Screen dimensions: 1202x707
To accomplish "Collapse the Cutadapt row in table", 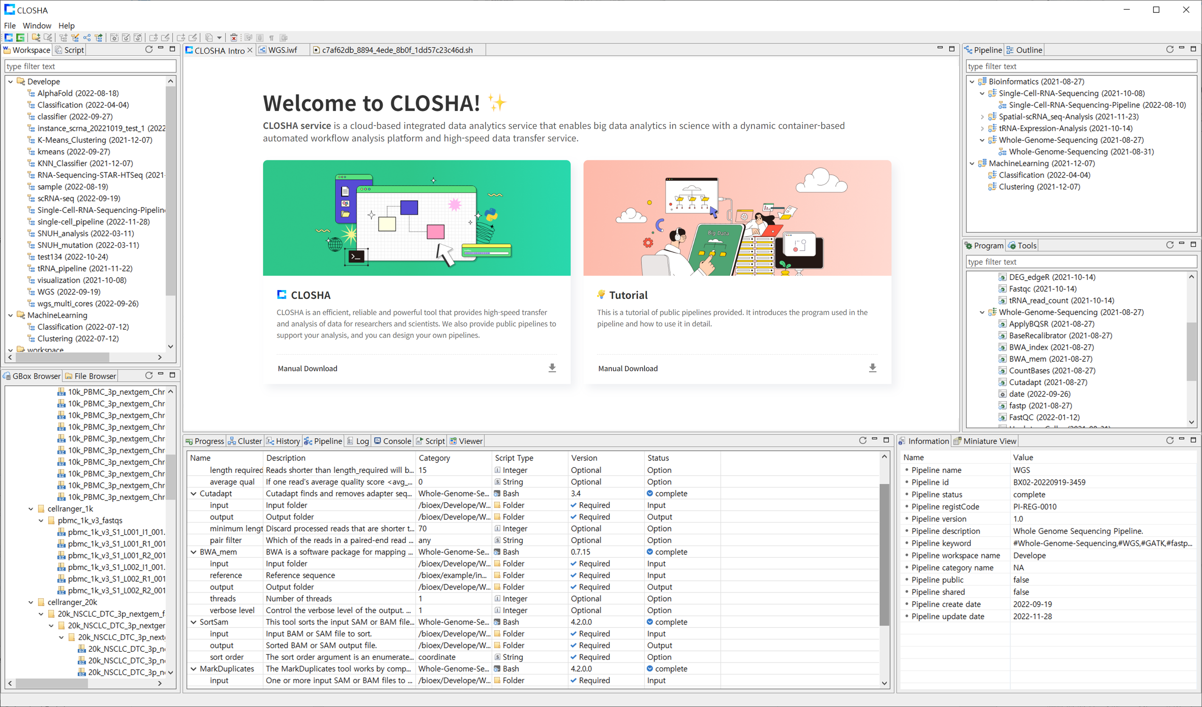I will point(194,494).
